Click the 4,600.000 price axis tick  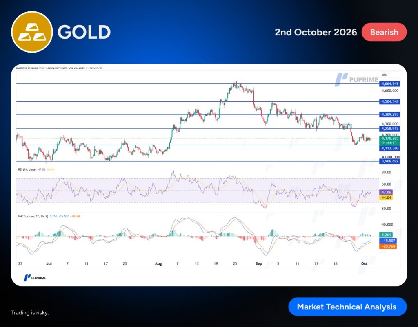390,91
